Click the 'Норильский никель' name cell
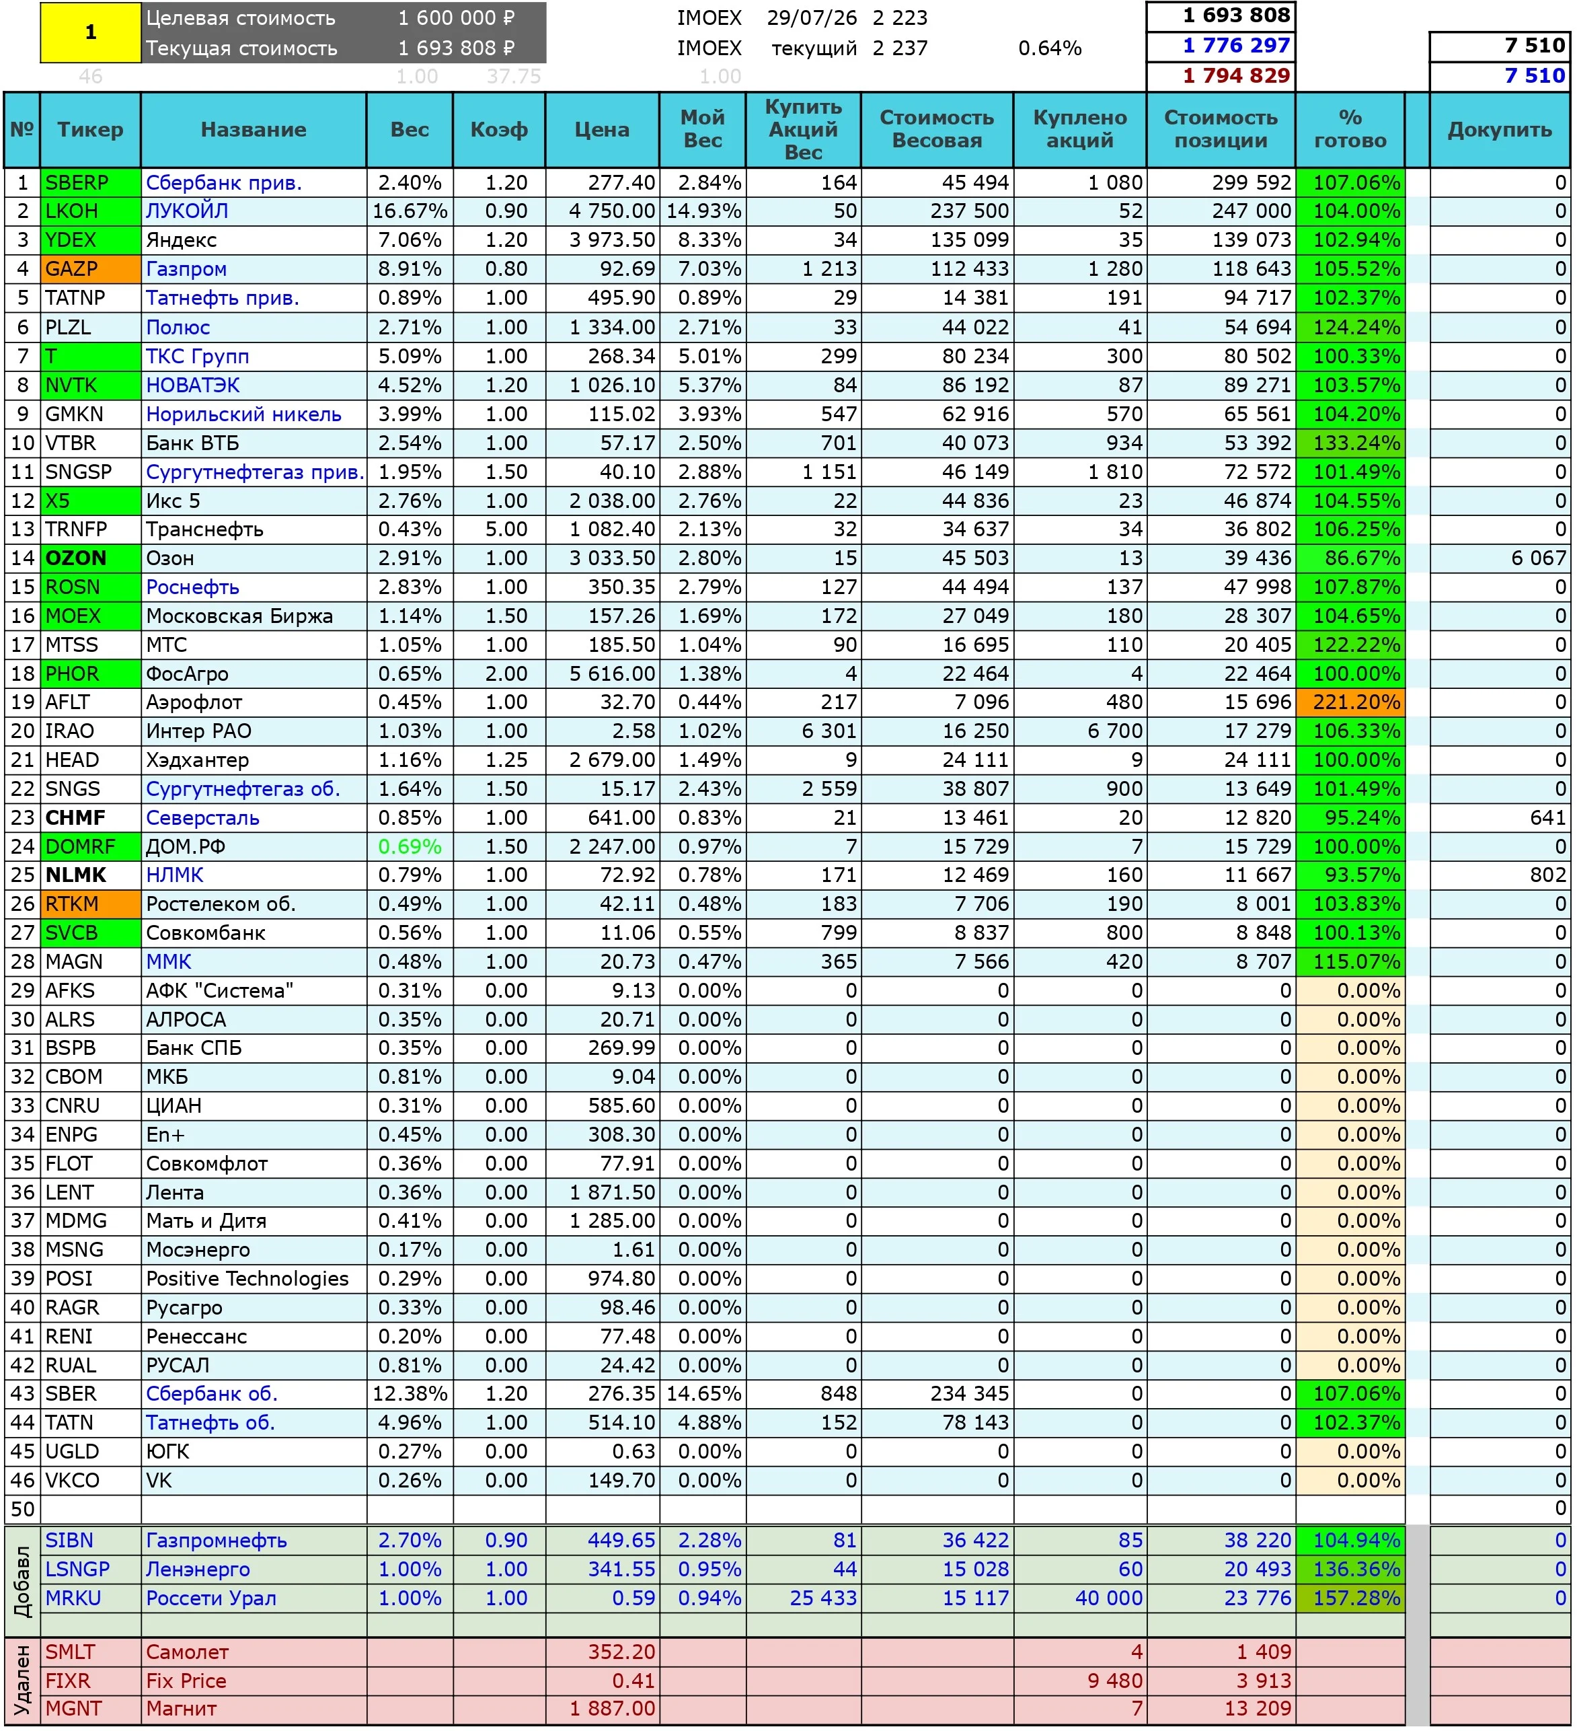 (254, 414)
